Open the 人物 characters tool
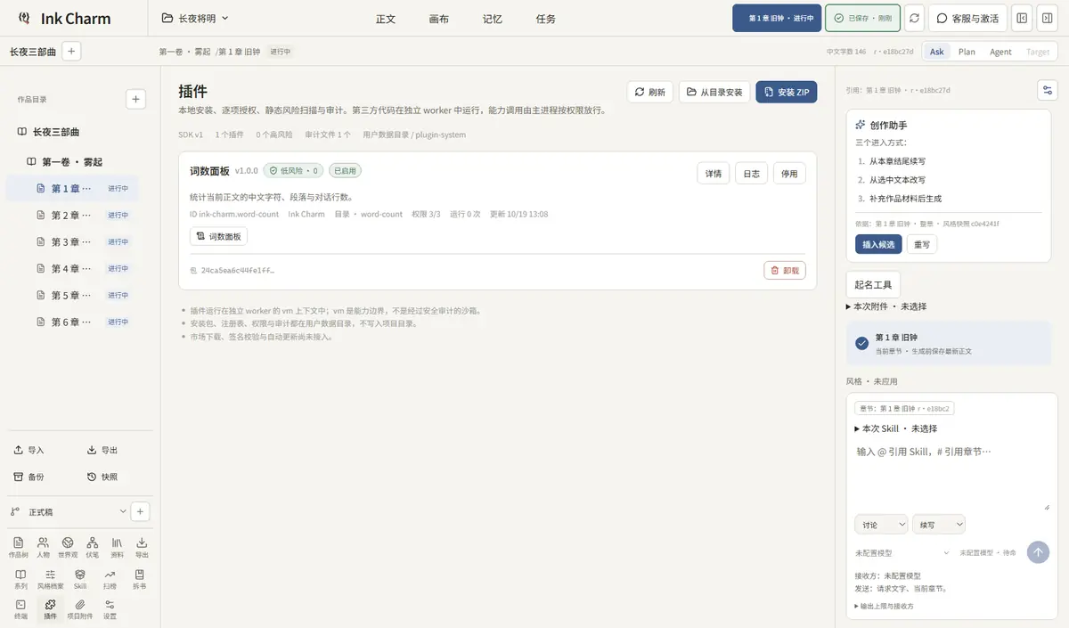This screenshot has width=1069, height=628. [x=43, y=547]
